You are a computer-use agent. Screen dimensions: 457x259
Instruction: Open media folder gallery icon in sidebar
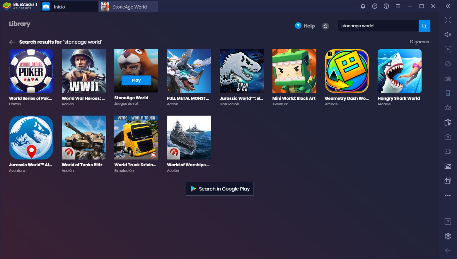[448, 166]
